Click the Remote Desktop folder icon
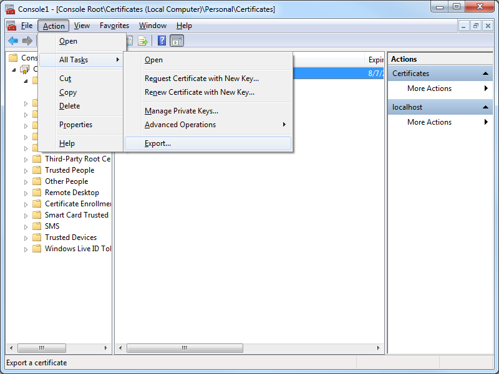The height and width of the screenshot is (374, 499). 37,193
